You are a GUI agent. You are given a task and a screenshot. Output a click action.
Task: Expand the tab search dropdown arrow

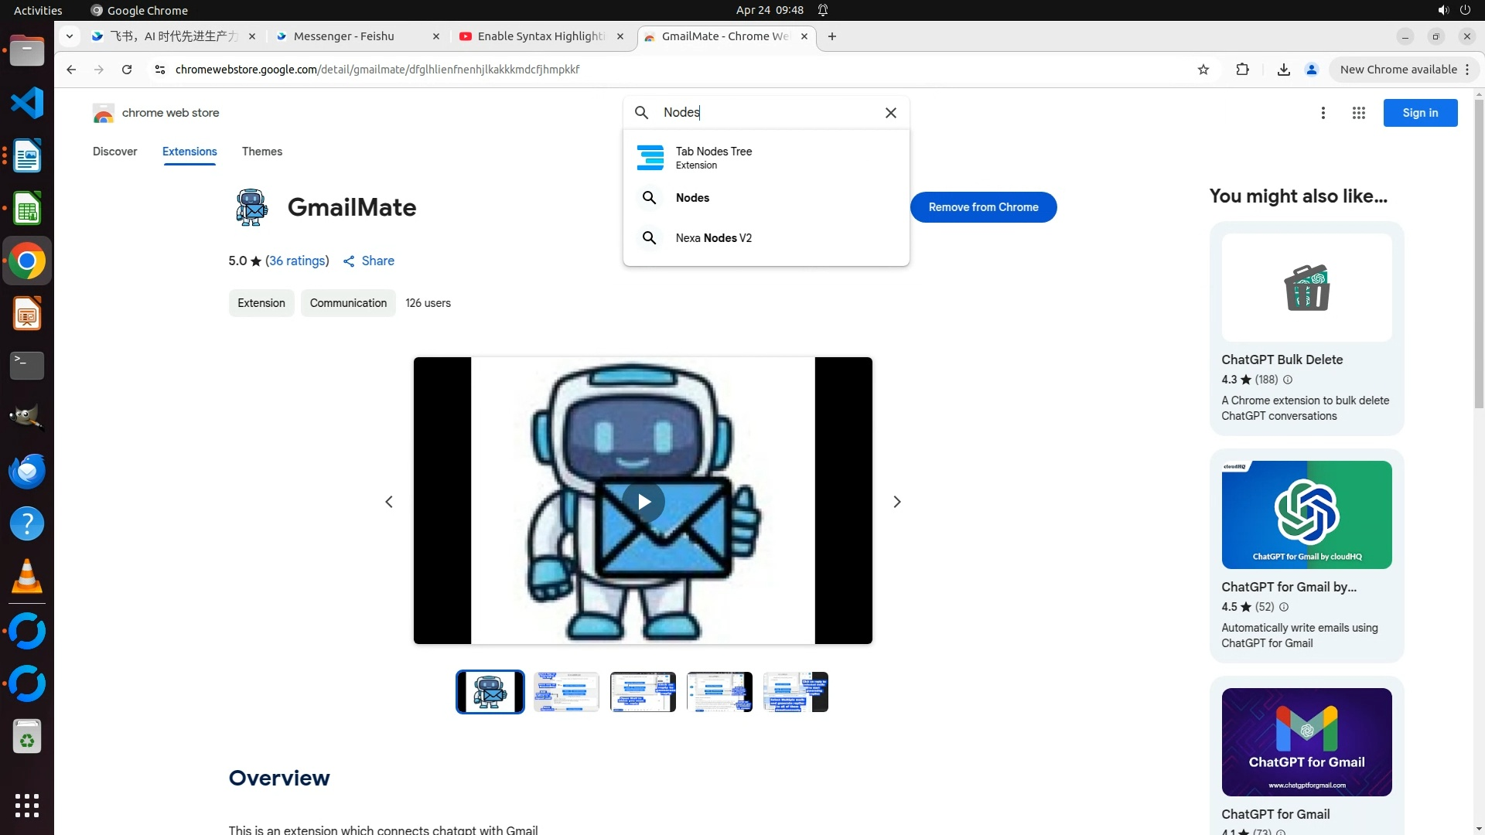click(70, 36)
